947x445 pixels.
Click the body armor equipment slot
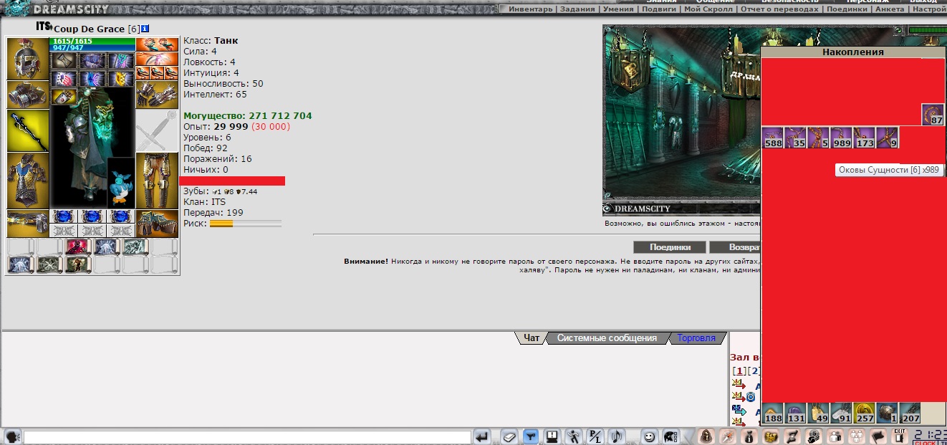(27, 181)
